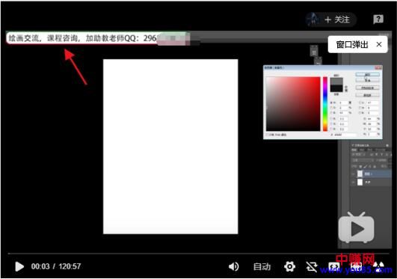Viewport: 397px width, 279px height.
Task: Pick a color in the red gradient field
Action: (x=293, y=104)
